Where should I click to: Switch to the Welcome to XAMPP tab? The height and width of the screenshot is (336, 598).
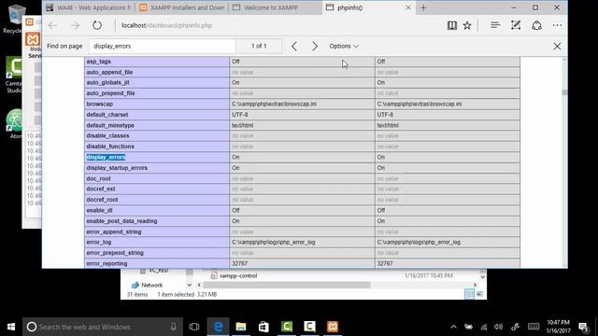276,7
